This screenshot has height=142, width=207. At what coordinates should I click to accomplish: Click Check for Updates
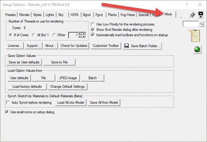tap(74, 46)
